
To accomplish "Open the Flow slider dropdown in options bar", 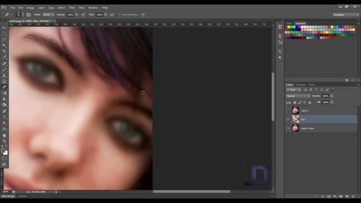I will pyautogui.click(x=105, y=15).
